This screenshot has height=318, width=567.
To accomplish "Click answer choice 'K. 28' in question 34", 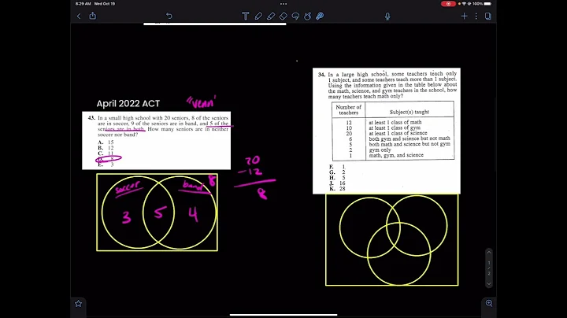I will coord(337,189).
